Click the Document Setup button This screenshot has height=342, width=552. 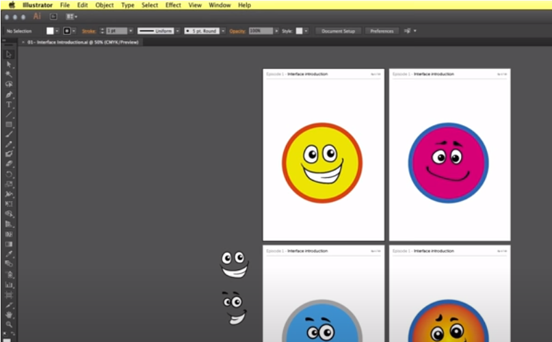pyautogui.click(x=338, y=31)
